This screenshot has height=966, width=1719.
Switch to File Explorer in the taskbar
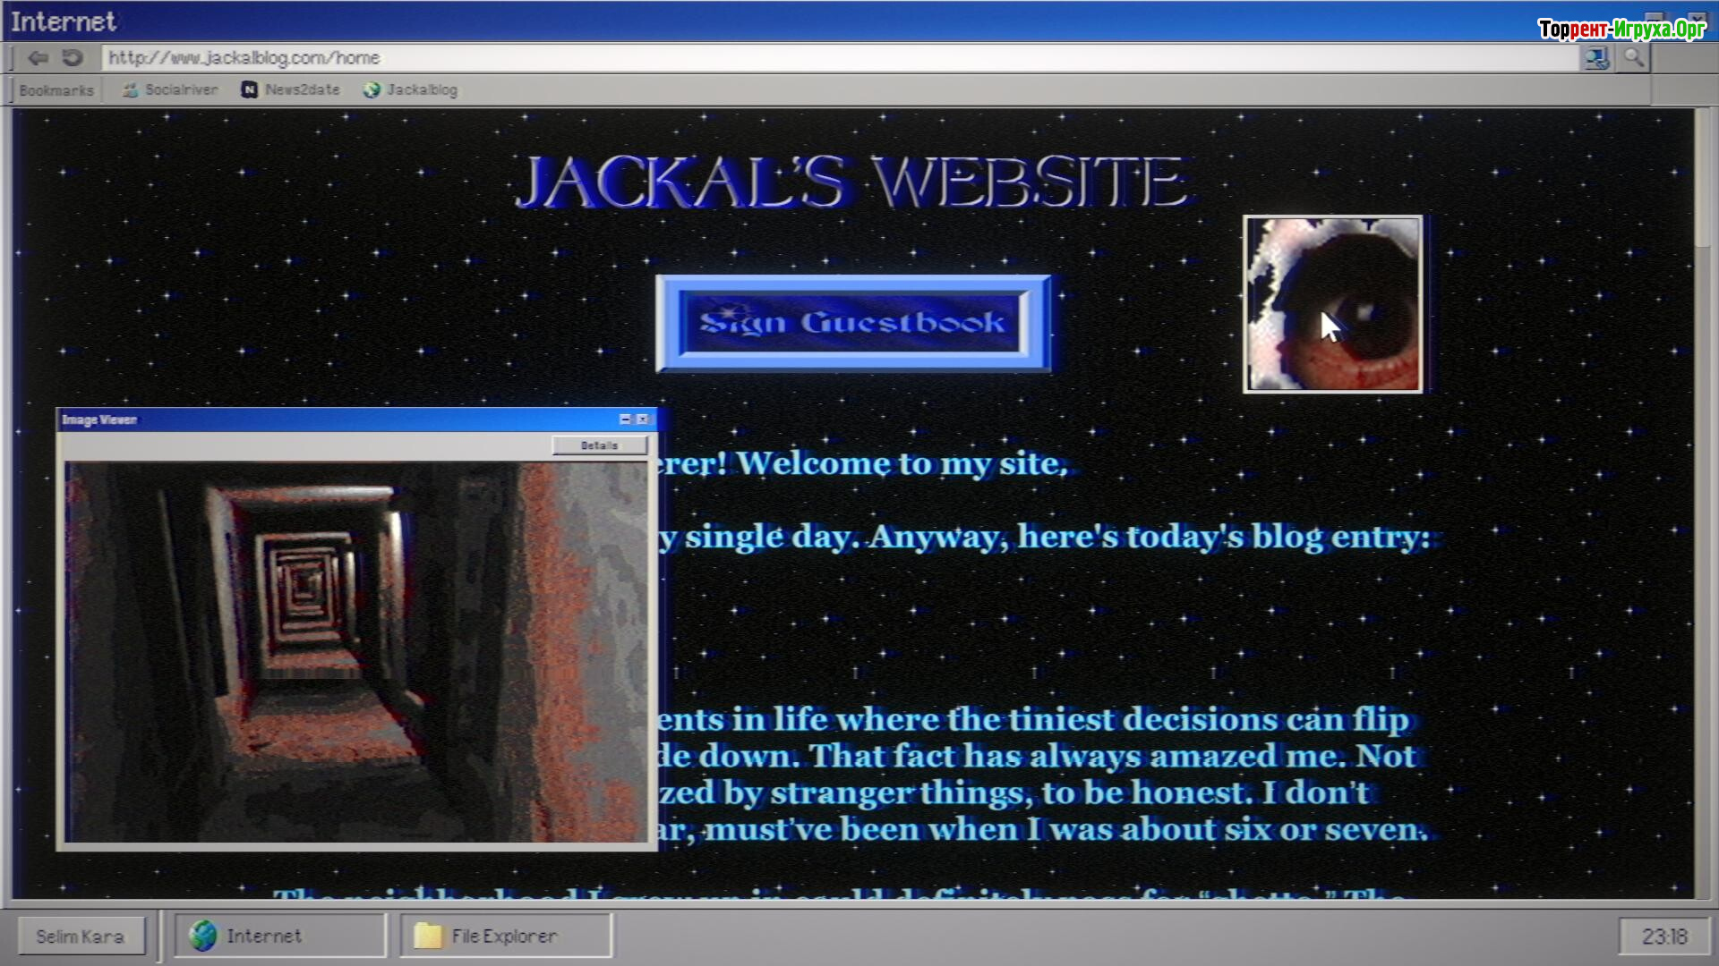[505, 936]
